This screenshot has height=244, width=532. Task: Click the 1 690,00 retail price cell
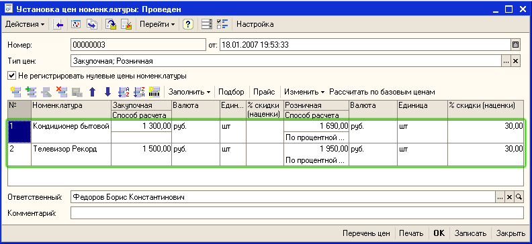[x=316, y=126]
